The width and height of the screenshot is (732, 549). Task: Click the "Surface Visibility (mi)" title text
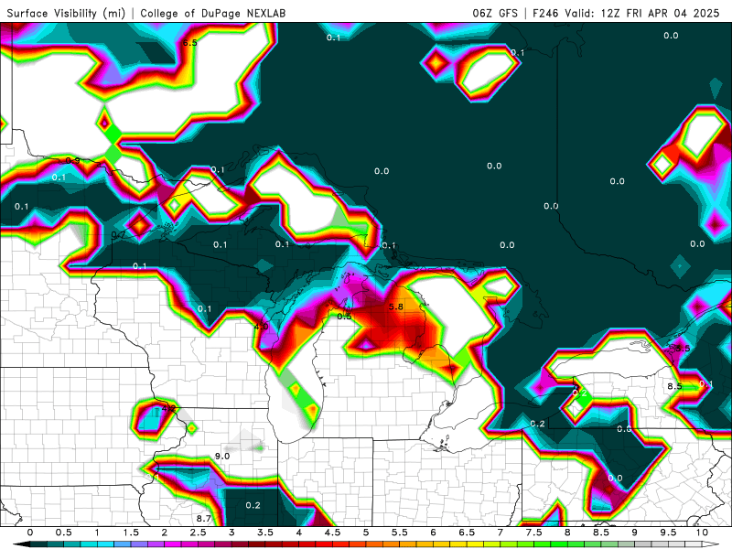click(x=66, y=13)
